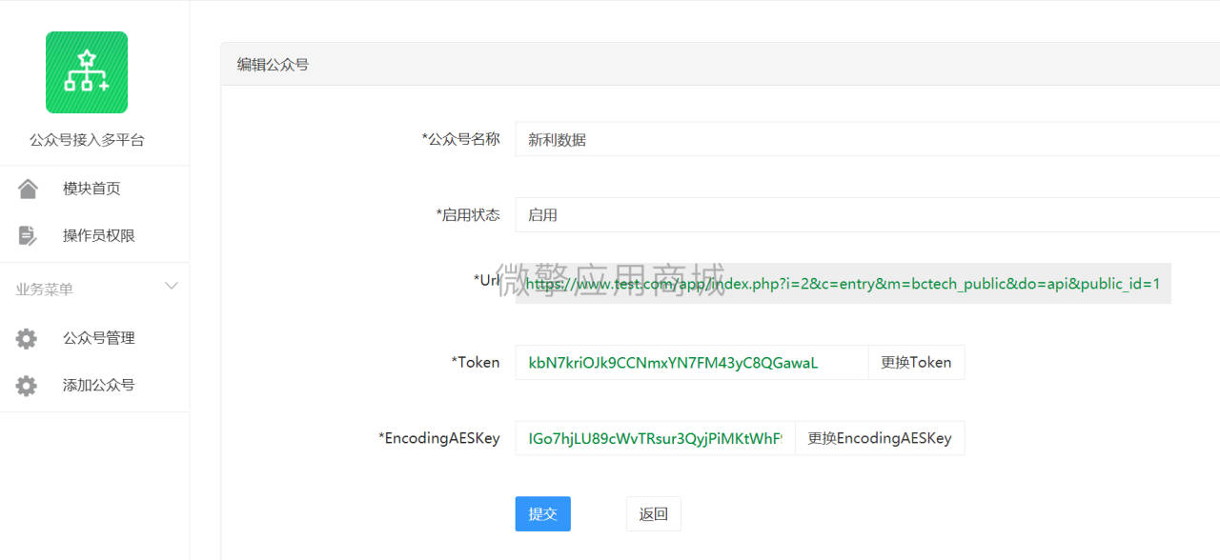Screen dimensions: 1220x560
Task: Click inside the EncodingAESKey value field
Action: pyautogui.click(x=656, y=438)
